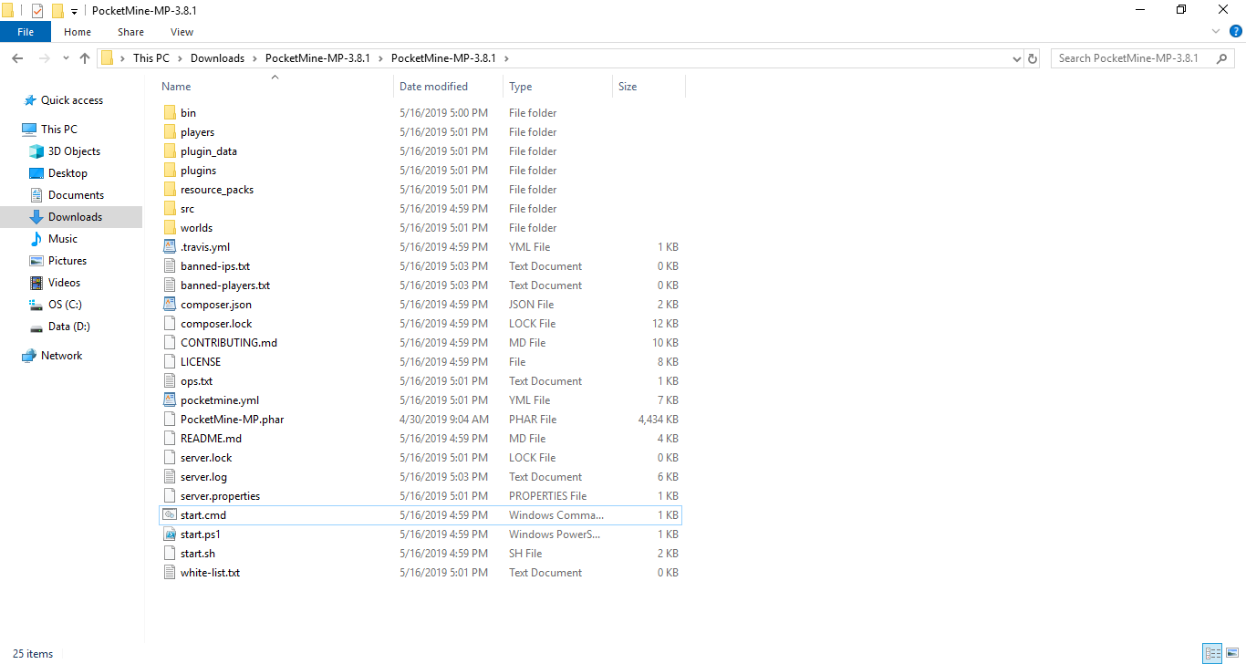Open the chevron after This PC in path
The height and width of the screenshot is (664, 1246).
[x=180, y=58]
